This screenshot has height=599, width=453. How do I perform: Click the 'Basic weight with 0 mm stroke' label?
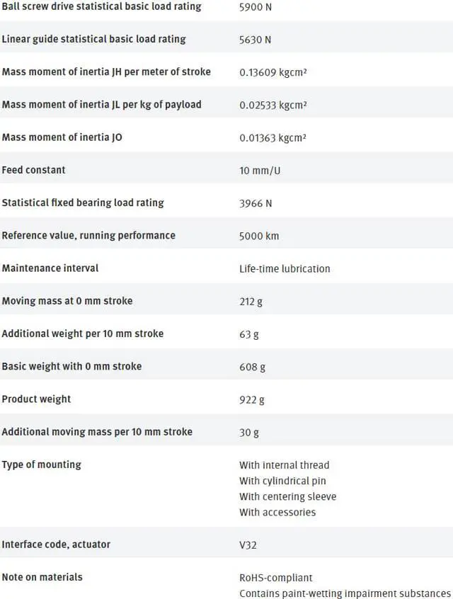point(71,366)
